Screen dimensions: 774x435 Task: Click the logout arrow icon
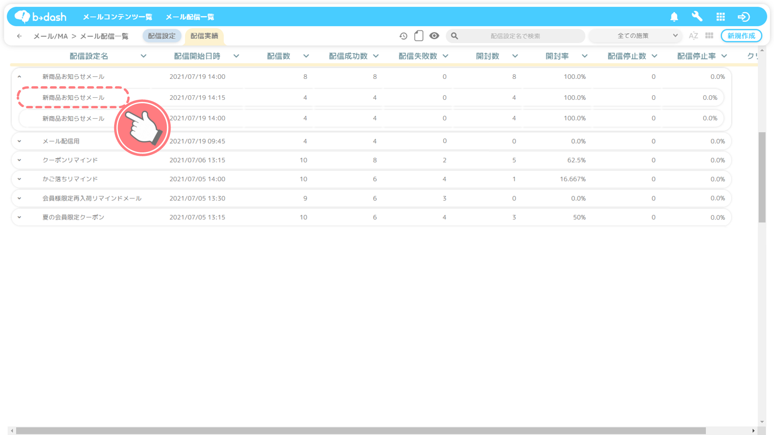click(x=744, y=17)
